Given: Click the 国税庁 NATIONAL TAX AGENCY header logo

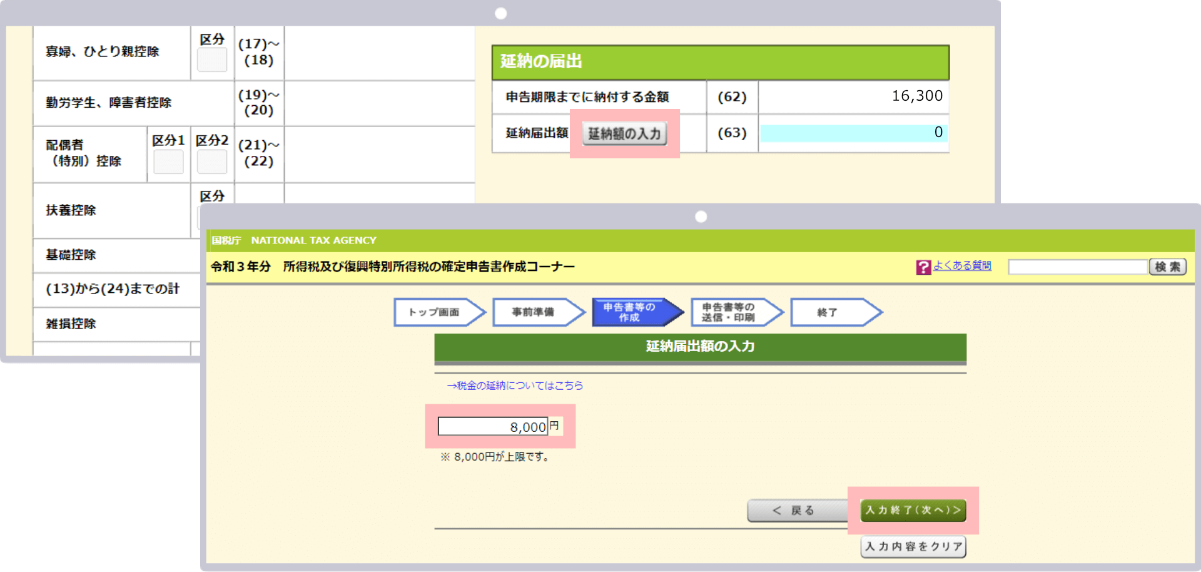Looking at the screenshot, I should point(293,240).
